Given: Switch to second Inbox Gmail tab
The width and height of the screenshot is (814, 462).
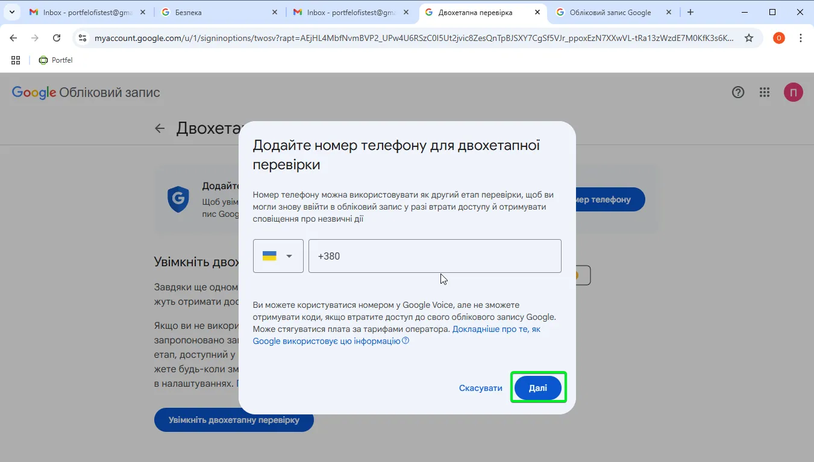Looking at the screenshot, I should [x=351, y=12].
